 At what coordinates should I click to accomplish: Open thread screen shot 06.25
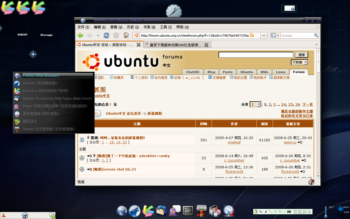(x=115, y=169)
